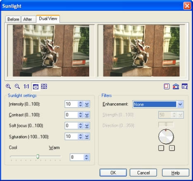Image resolution: width=193 pixels, height=181 pixels.
Task: Switch to the Before tab
Action: 13,19
